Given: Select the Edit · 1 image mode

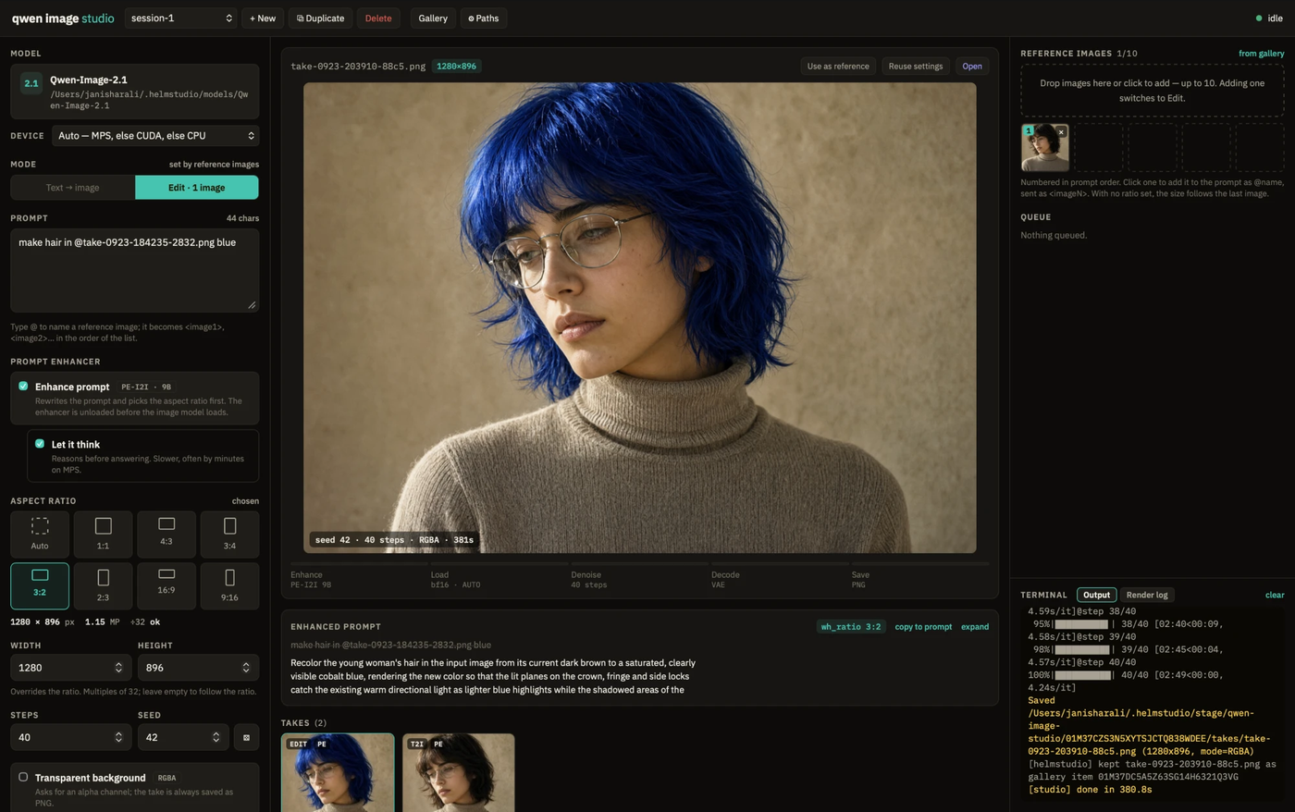Looking at the screenshot, I should (x=197, y=188).
